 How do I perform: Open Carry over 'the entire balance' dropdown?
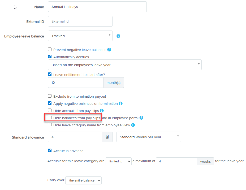pos(83,180)
